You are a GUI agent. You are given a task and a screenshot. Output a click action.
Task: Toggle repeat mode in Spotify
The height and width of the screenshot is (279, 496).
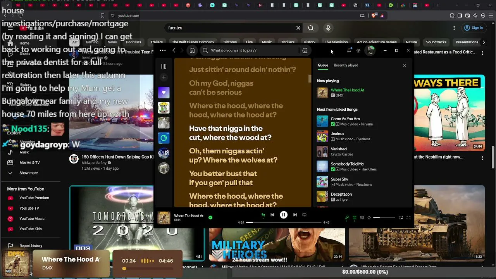click(x=304, y=215)
